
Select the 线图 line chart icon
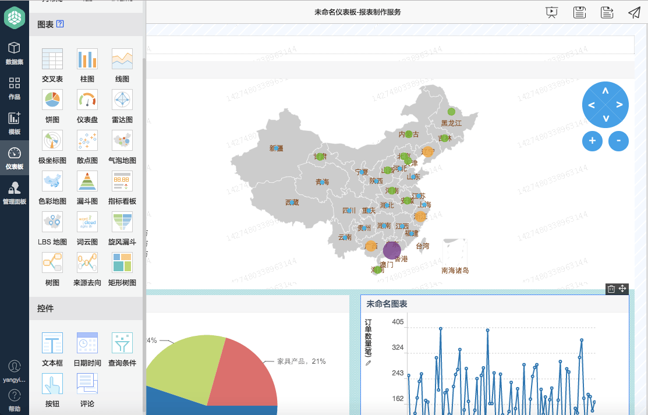(122, 59)
